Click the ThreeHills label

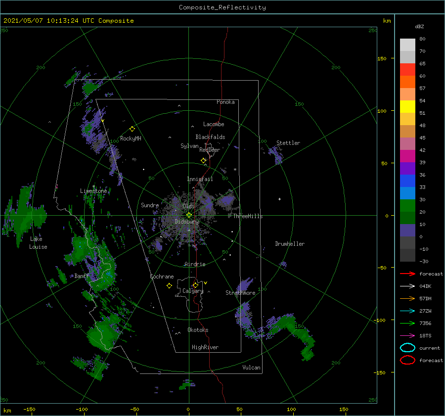[248, 216]
